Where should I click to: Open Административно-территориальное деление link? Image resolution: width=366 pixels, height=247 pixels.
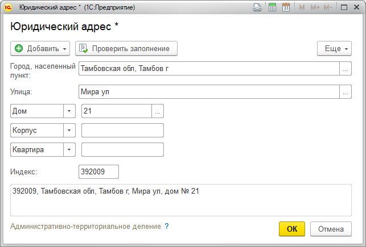85,226
